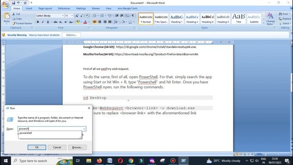This screenshot has height=165, width=293.
Task: Switch to the Mailings tab
Action: pos(81,8)
